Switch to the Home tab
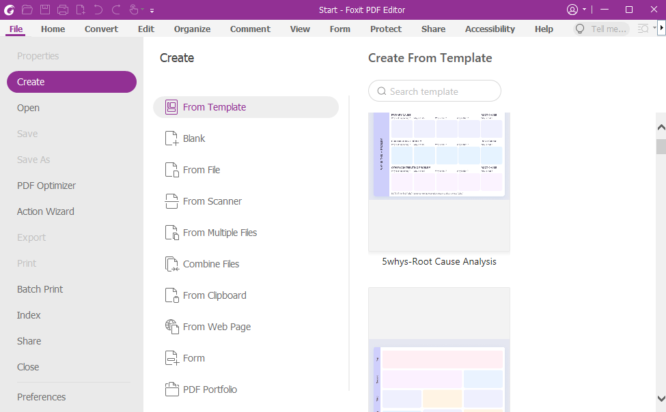 (x=53, y=29)
